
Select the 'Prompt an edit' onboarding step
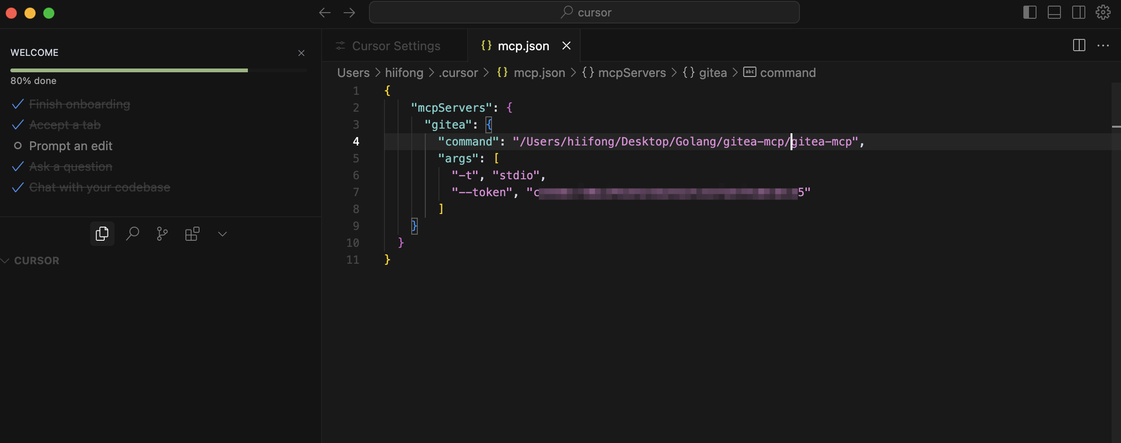coord(70,146)
